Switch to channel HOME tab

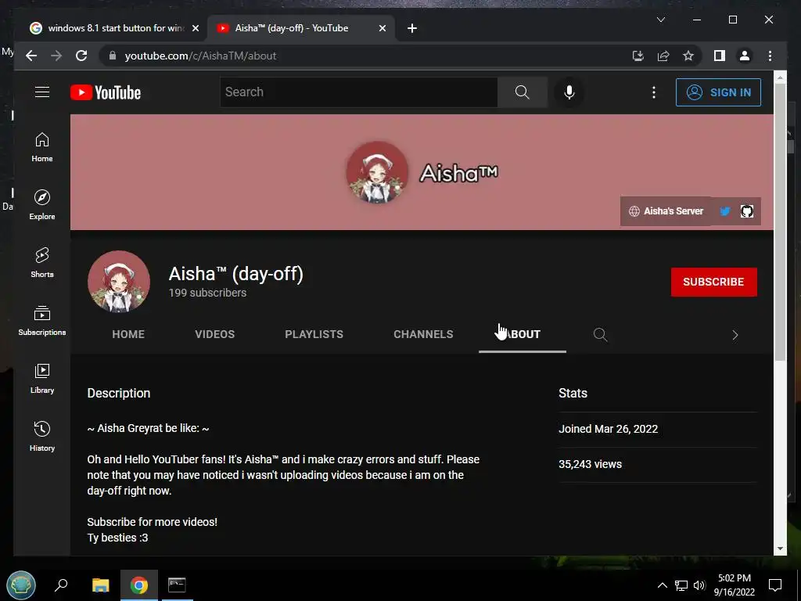coord(128,334)
